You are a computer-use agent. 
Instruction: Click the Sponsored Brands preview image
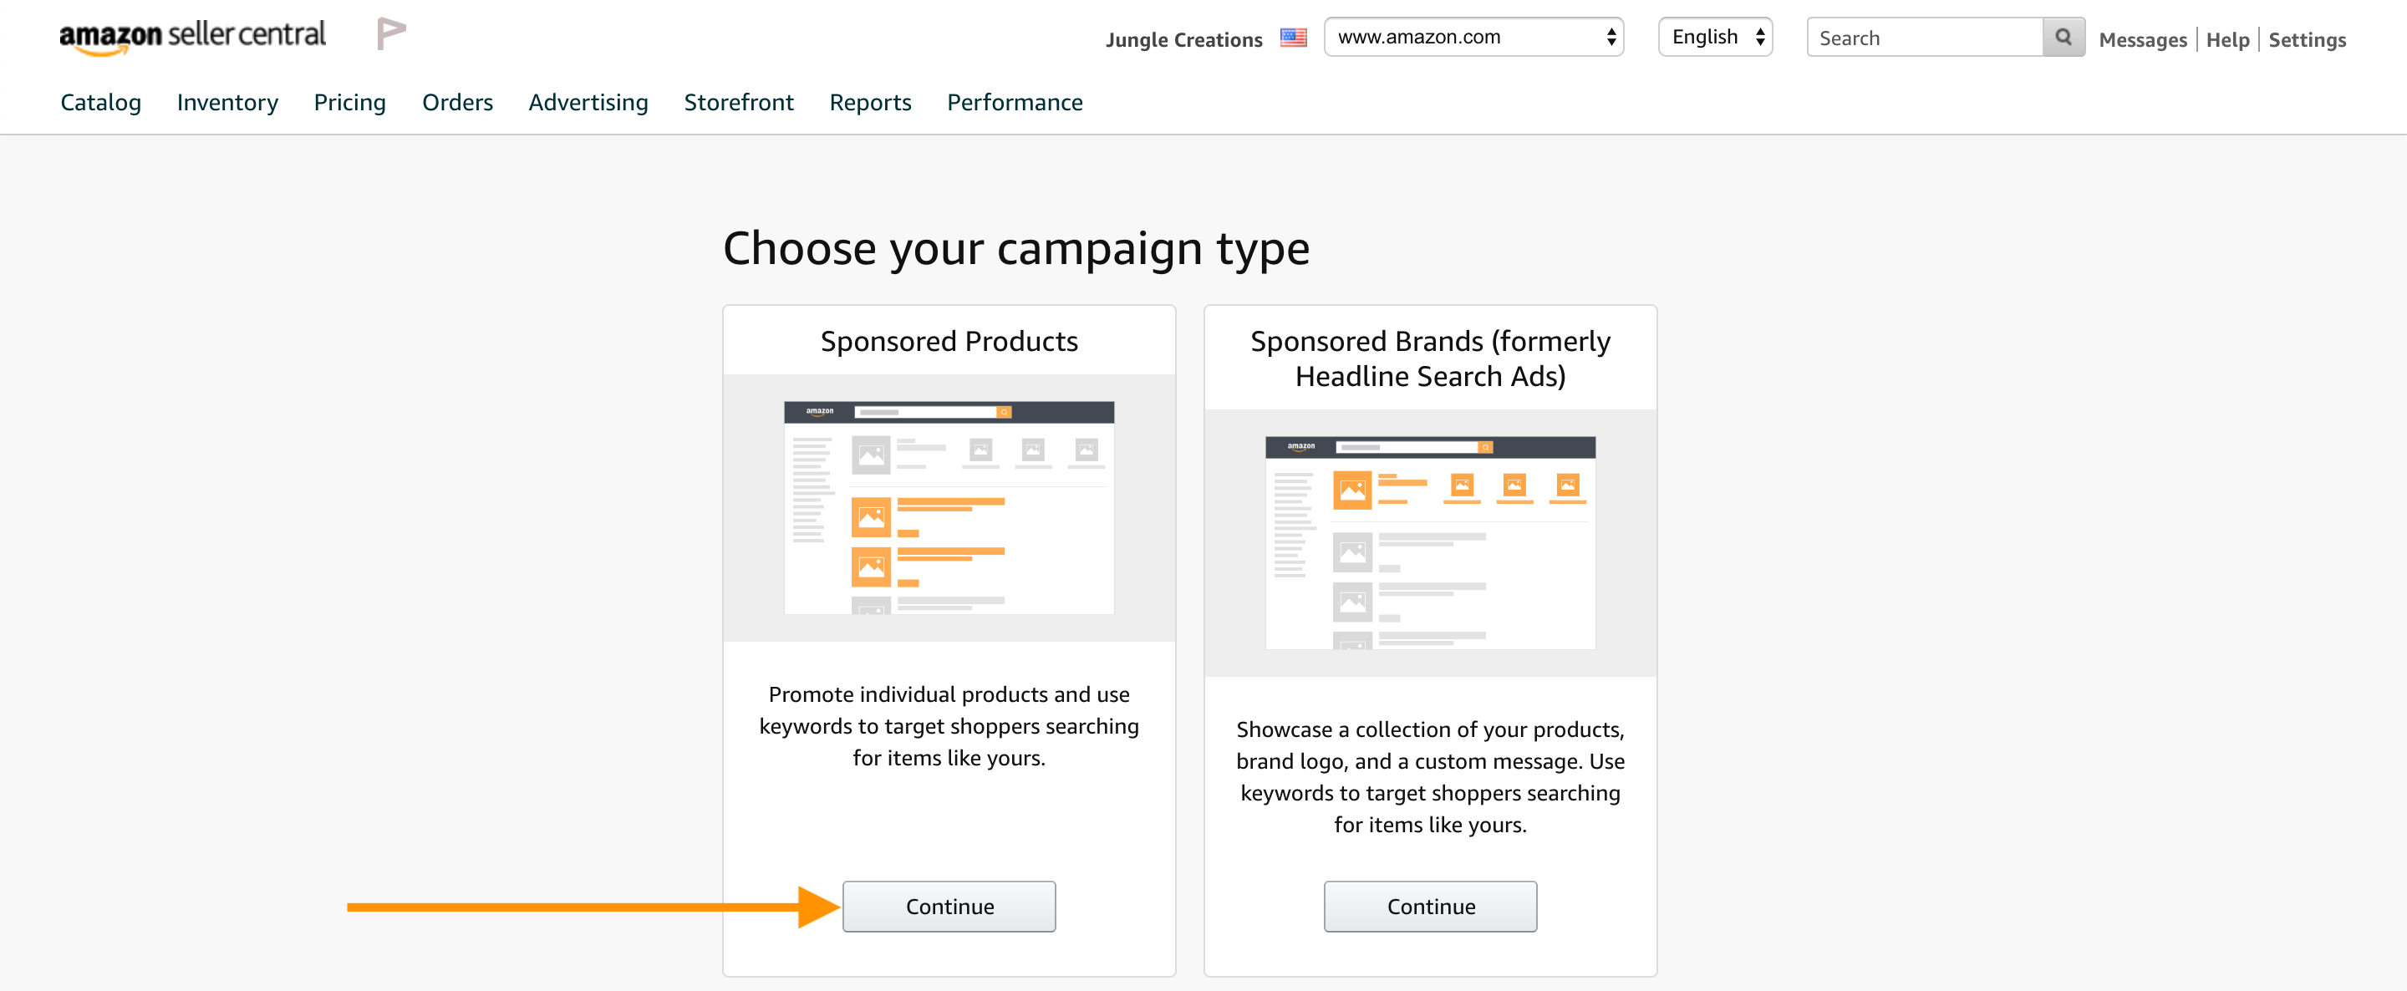(1430, 541)
